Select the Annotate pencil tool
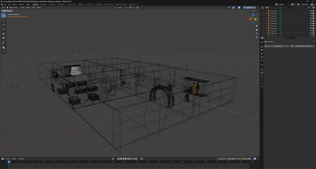The width and height of the screenshot is (316, 169). (4, 43)
